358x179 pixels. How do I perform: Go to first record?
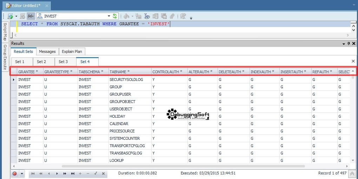click(33, 173)
